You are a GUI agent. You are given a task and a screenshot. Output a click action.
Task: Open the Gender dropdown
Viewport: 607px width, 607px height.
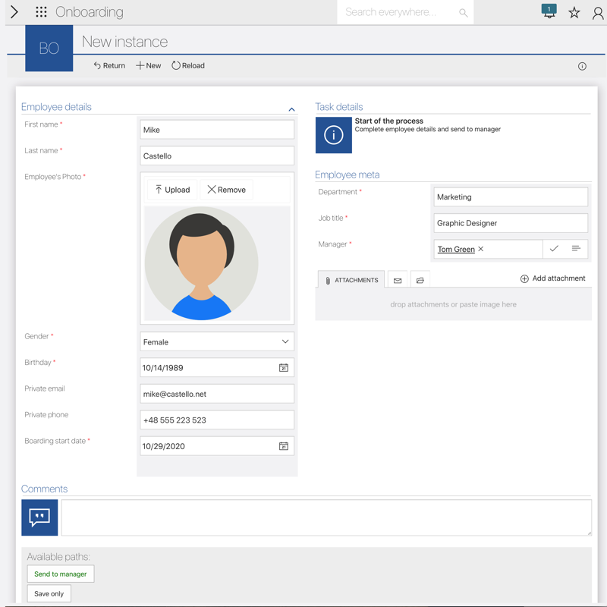(x=217, y=342)
